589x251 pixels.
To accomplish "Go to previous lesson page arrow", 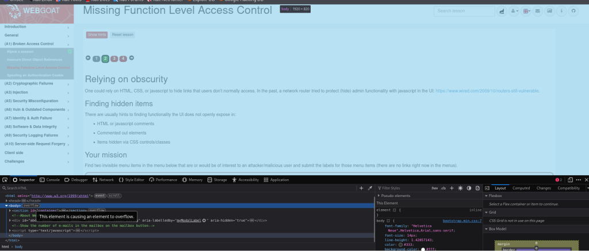I will pos(88,58).
